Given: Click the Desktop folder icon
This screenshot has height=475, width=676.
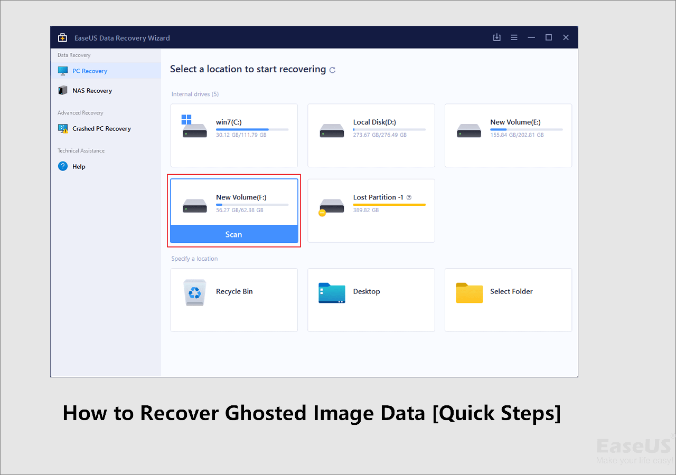Looking at the screenshot, I should 332,293.
